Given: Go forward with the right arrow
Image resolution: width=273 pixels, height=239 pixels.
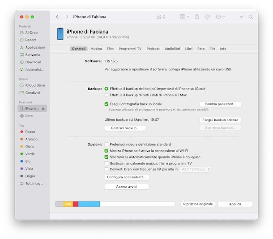Looking at the screenshot, I should pos(67,17).
